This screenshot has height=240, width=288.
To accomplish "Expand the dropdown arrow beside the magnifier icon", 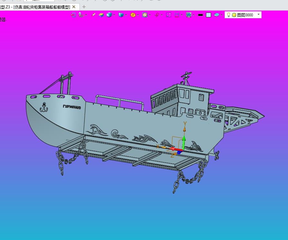I will [150, 15].
